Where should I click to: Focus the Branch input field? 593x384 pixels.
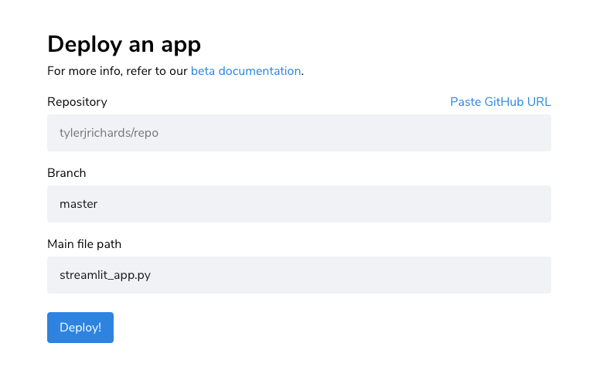pyautogui.click(x=298, y=204)
